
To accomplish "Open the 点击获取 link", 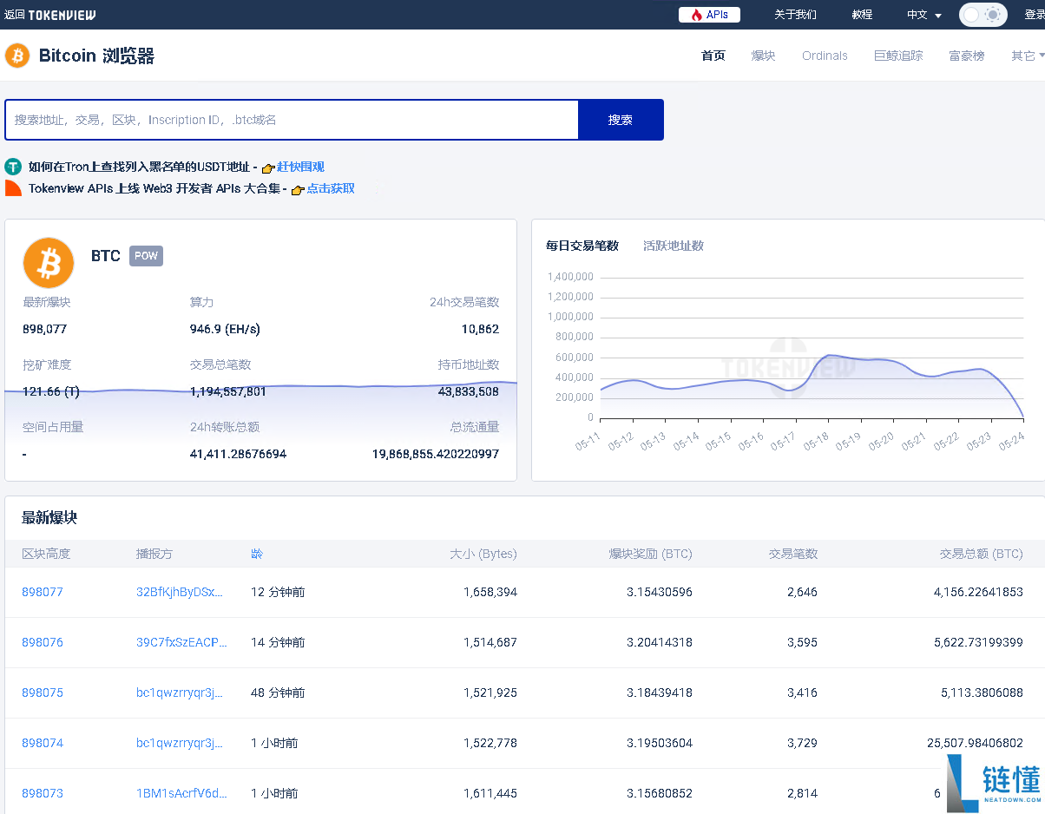I will [x=331, y=188].
